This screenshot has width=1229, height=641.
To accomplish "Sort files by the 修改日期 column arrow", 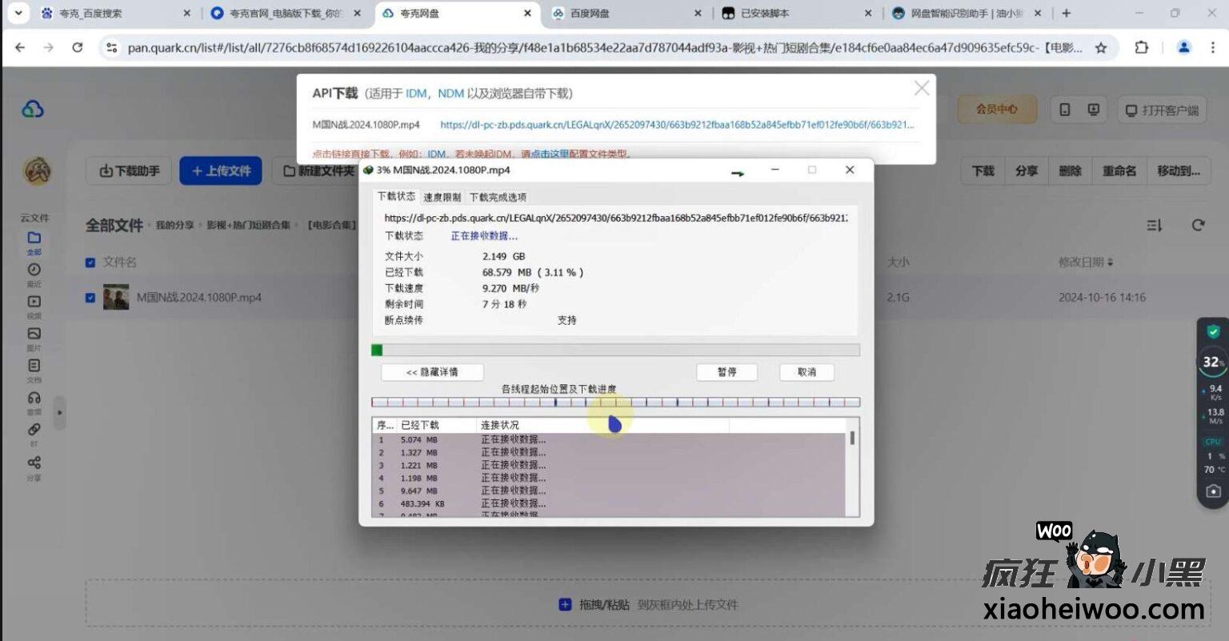I will coord(1110,262).
